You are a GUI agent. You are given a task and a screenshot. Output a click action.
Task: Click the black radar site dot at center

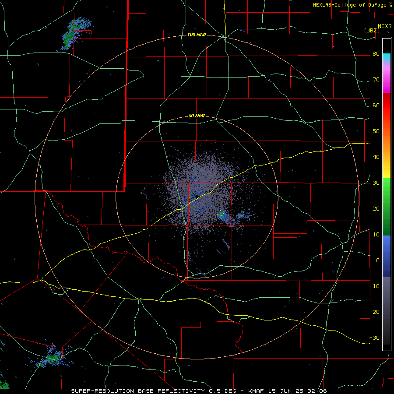tap(197, 197)
